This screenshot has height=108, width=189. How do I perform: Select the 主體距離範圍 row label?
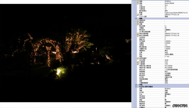(x=144, y=83)
